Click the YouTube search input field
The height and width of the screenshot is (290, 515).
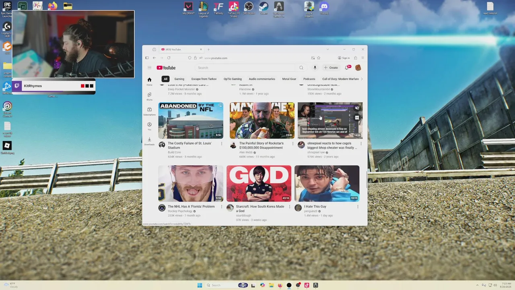click(x=245, y=68)
